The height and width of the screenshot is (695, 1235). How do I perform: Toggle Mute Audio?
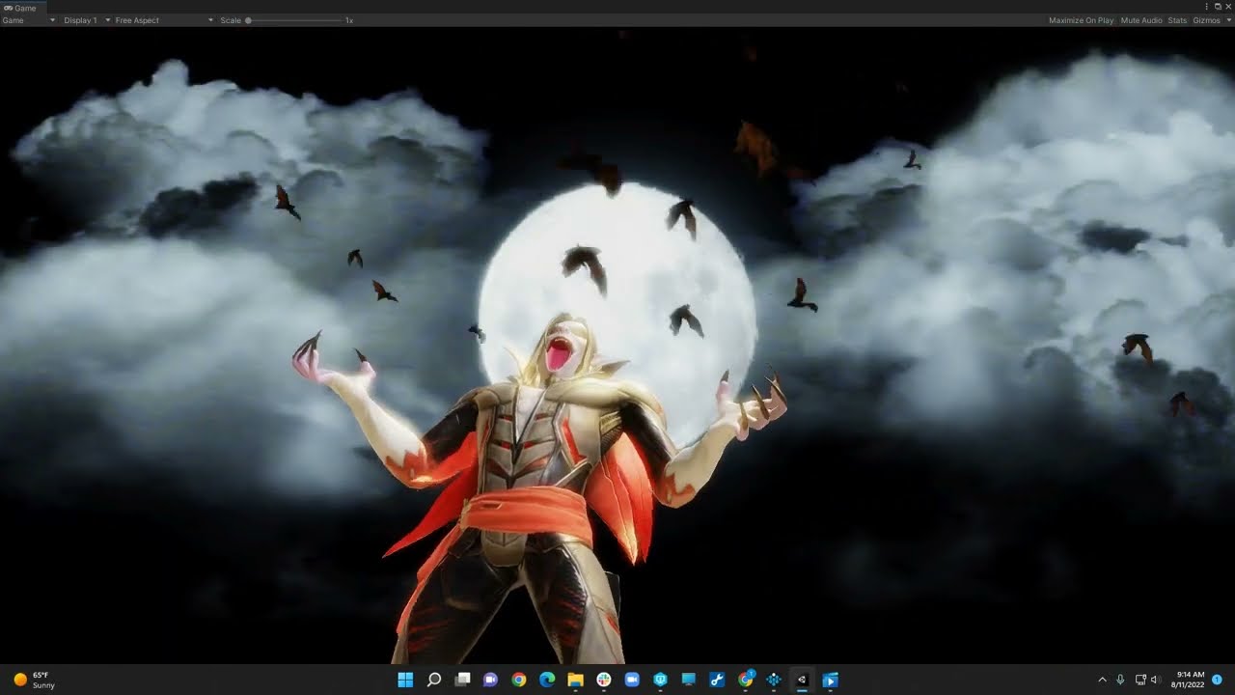click(x=1141, y=20)
